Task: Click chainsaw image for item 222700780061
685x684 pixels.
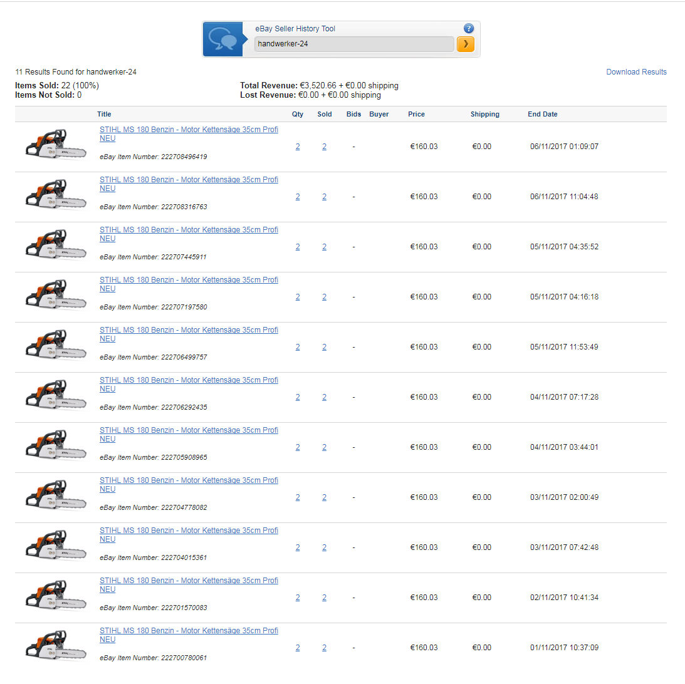Action: [56, 646]
